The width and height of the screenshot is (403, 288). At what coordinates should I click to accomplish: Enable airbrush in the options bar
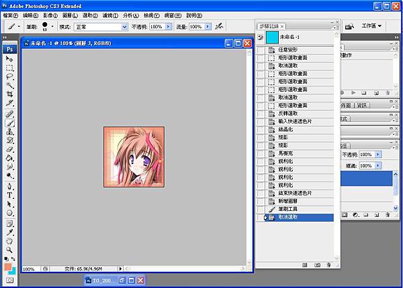219,26
